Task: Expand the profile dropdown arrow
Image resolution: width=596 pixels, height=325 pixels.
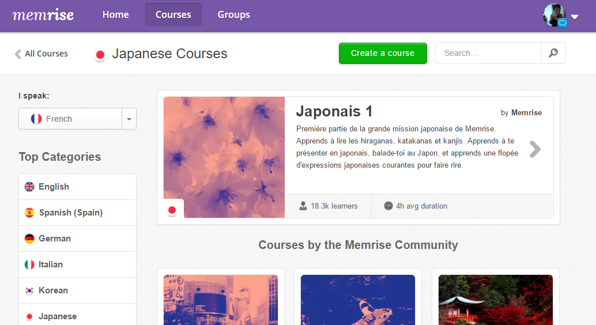Action: coord(574,17)
